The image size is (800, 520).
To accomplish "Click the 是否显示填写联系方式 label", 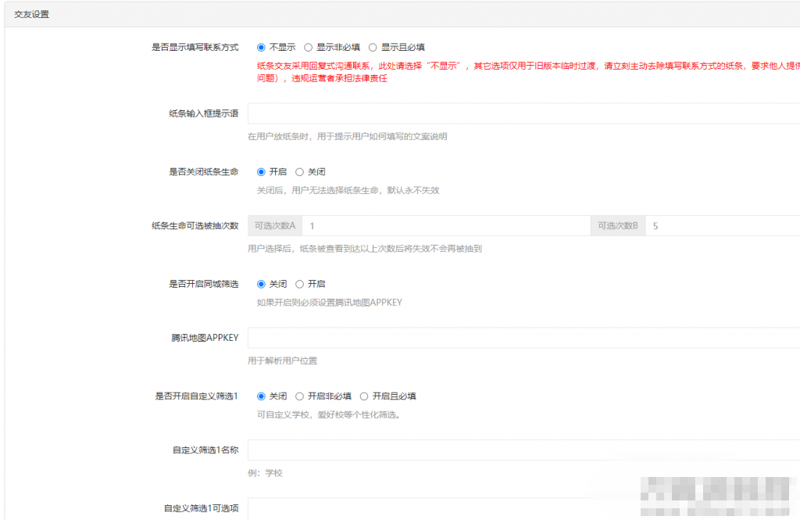I will (195, 48).
